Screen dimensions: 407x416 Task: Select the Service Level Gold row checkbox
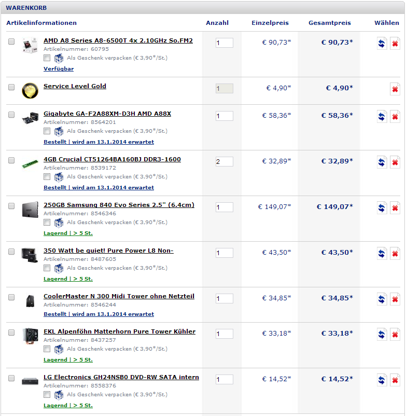pos(11,87)
